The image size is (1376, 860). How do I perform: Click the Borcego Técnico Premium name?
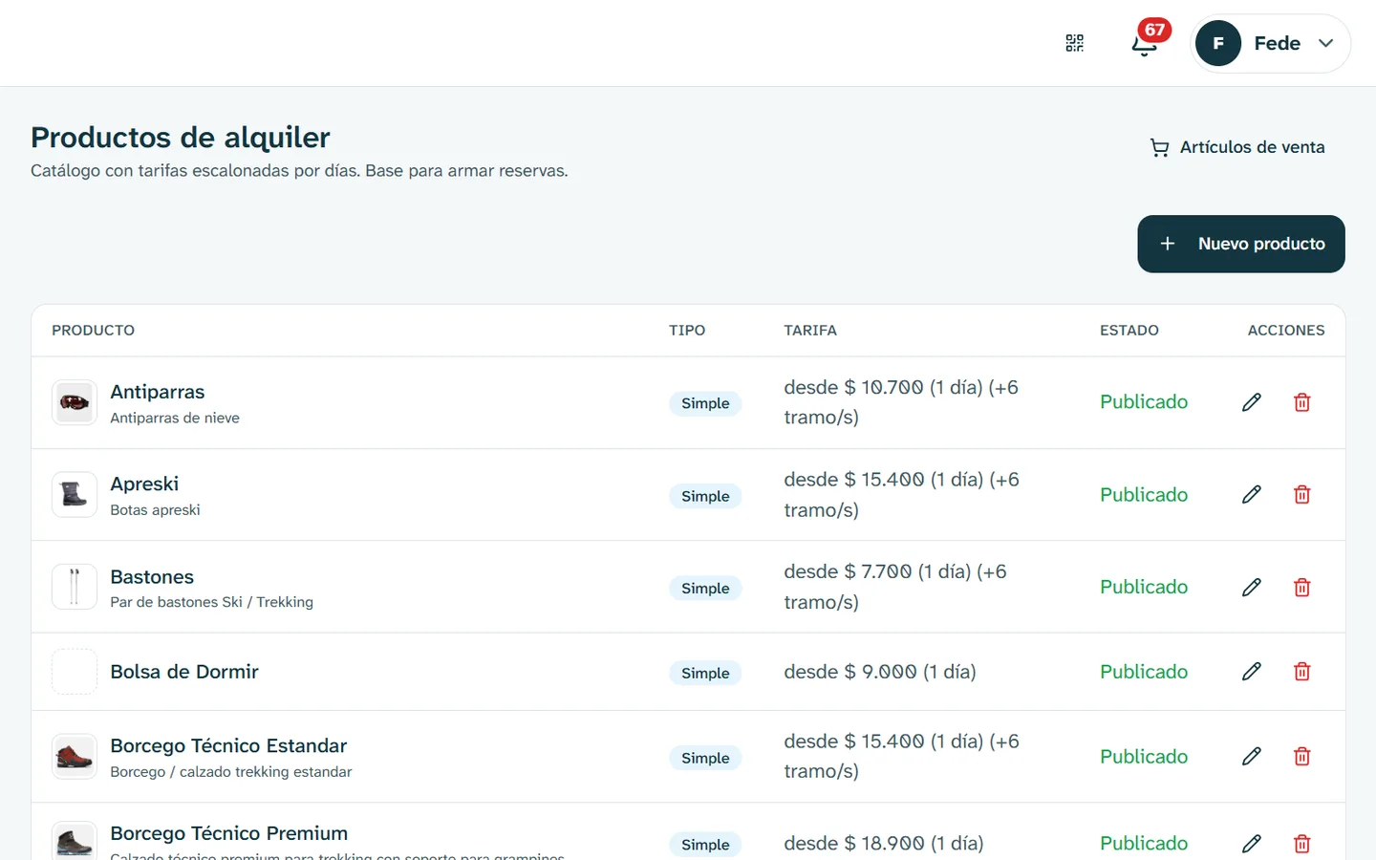pyautogui.click(x=229, y=833)
